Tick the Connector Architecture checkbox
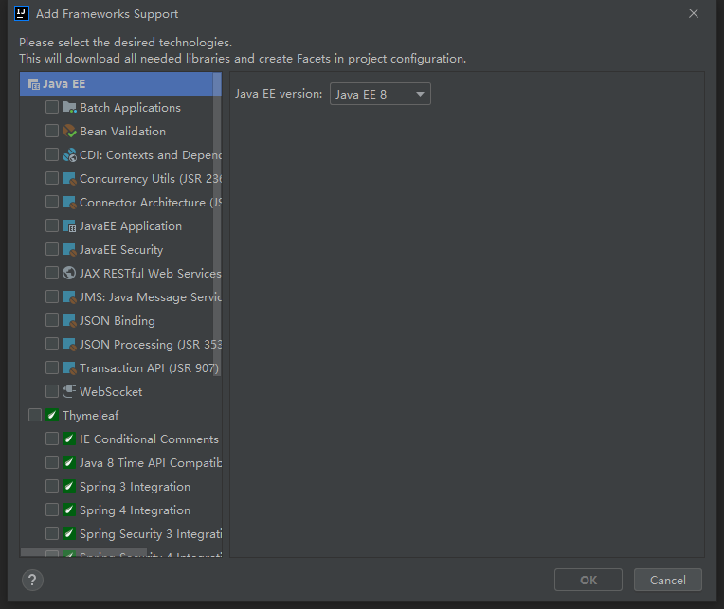This screenshot has height=609, width=724. click(x=52, y=202)
